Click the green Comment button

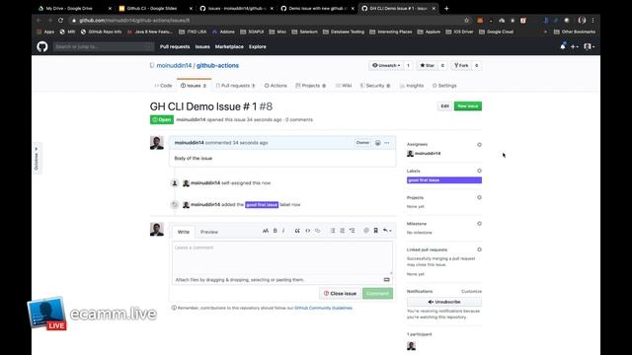pyautogui.click(x=377, y=294)
